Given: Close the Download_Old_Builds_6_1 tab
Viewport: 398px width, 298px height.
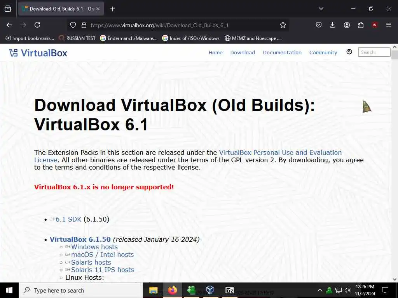Looking at the screenshot, I should (x=98, y=9).
